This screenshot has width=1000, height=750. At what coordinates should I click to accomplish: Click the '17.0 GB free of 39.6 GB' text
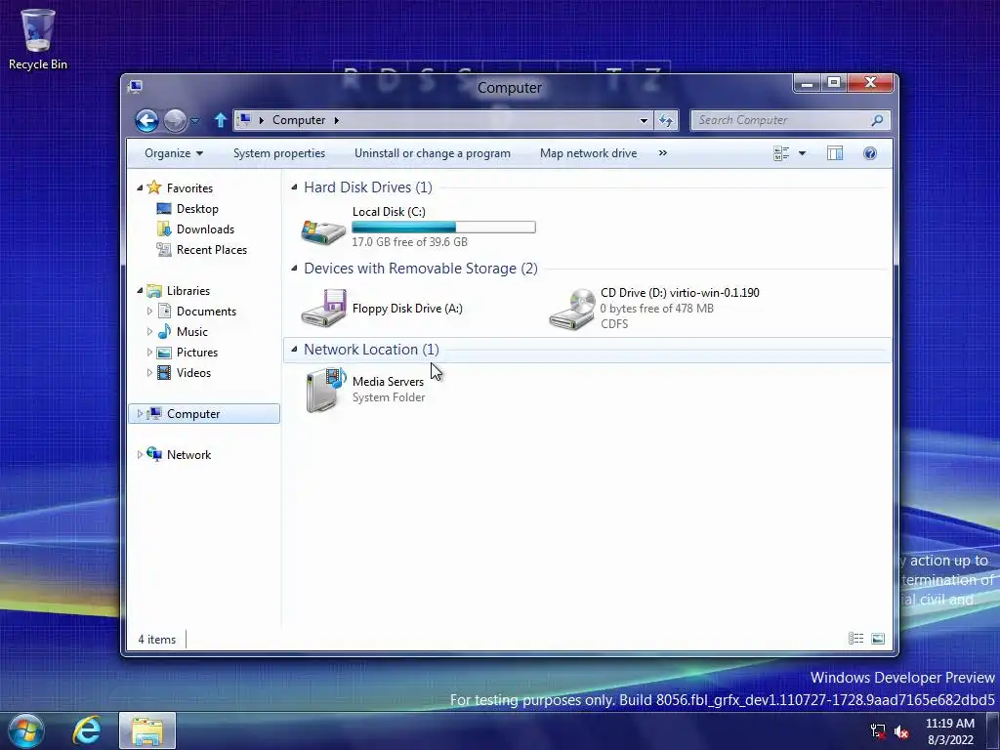coord(409,242)
